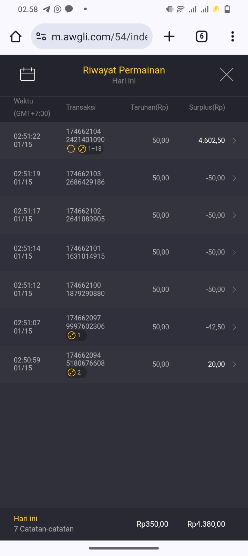This screenshot has width=248, height=556.
Task: Click the badge marked 2 on 02:50:59 record
Action: (76, 373)
